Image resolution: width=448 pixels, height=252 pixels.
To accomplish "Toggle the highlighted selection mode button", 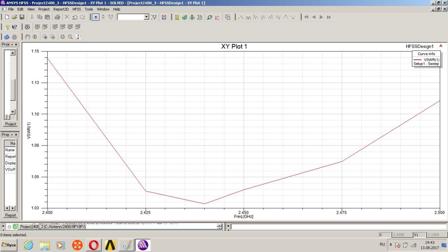I will point(95,17).
